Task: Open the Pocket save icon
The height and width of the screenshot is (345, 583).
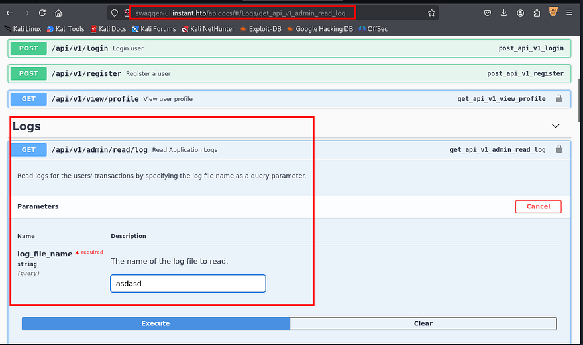Action: [x=488, y=13]
